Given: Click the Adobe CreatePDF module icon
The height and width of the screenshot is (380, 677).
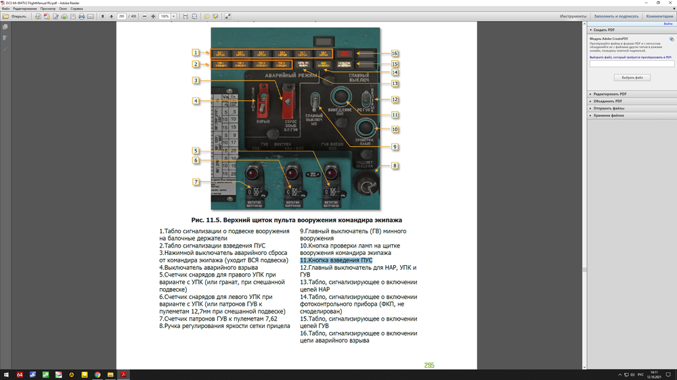Looking at the screenshot, I should coord(672,39).
